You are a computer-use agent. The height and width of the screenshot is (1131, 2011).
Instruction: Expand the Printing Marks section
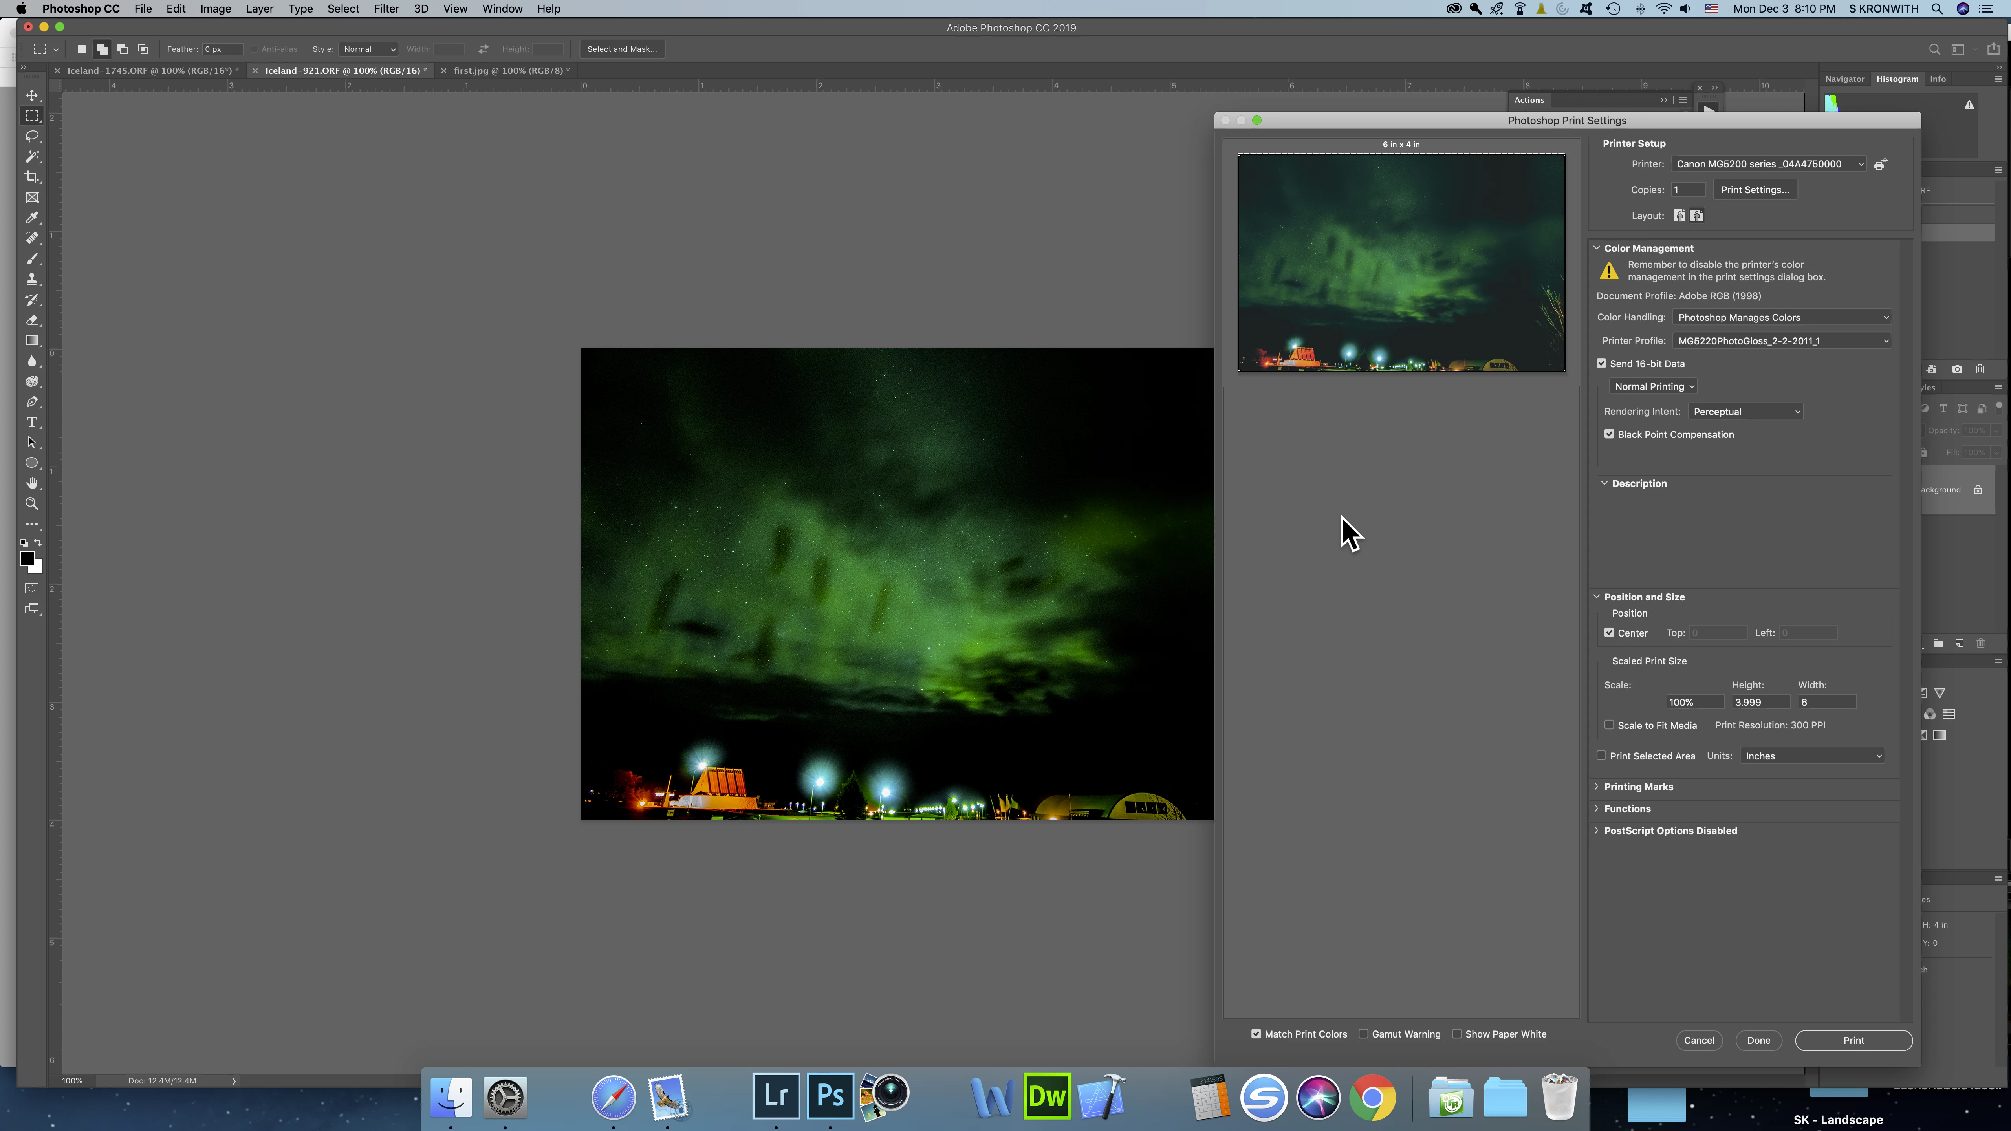1638,787
